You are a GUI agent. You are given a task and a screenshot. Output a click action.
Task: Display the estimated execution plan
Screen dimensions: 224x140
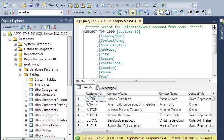[x=120, y=12]
